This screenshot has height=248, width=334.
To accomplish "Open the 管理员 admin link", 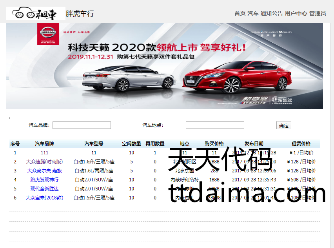I will 318,13.
